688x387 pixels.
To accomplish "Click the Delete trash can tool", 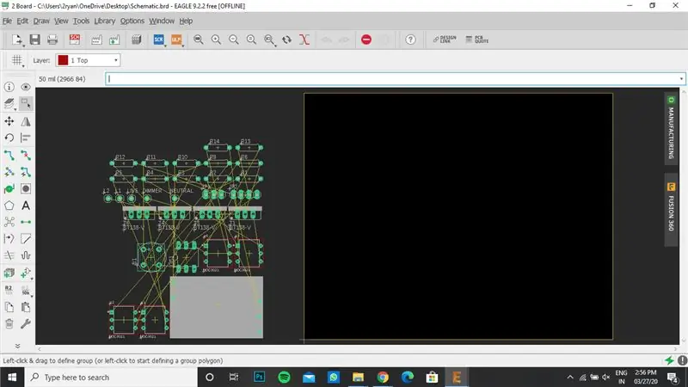I will [9, 324].
